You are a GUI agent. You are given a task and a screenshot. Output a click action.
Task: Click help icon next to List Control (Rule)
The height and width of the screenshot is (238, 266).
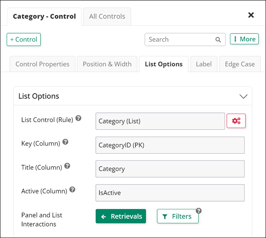coord(79,119)
